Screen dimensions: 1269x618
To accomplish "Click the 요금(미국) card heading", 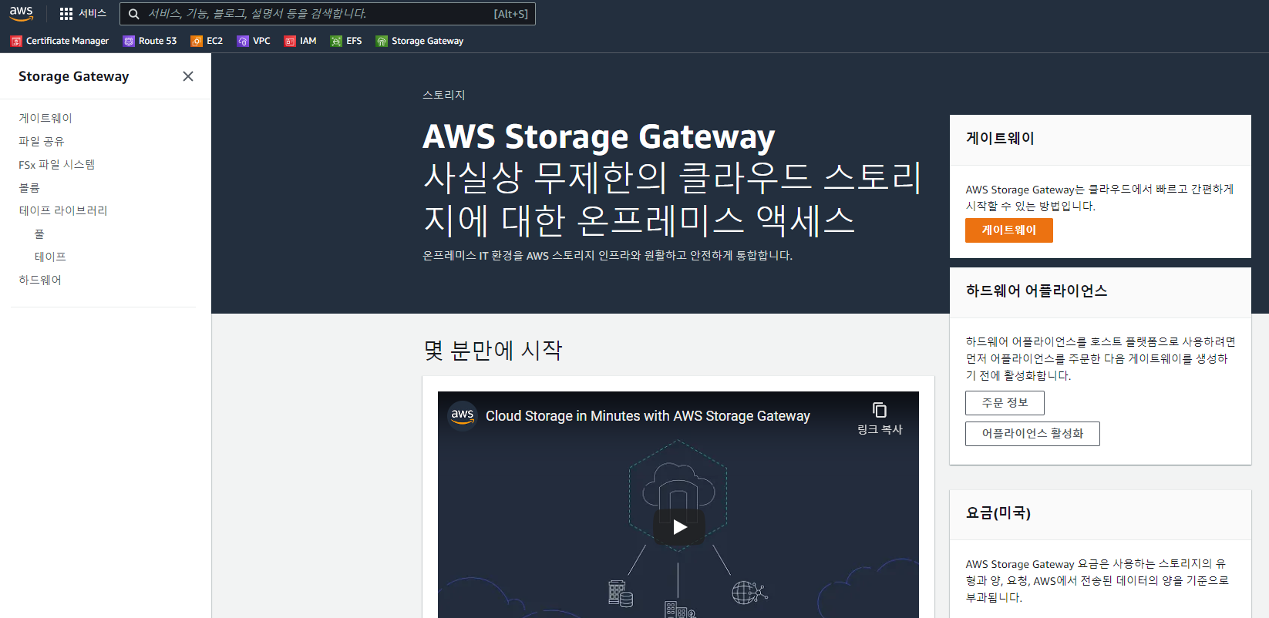I will [998, 513].
